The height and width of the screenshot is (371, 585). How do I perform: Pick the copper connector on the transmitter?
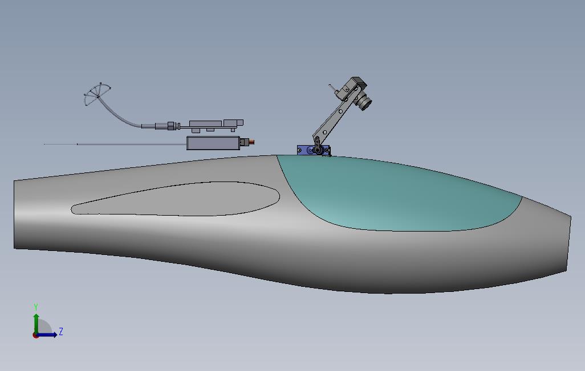pyautogui.click(x=251, y=142)
